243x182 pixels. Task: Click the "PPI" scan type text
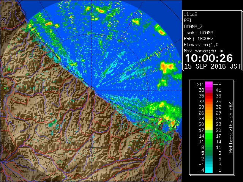[x=188, y=20]
